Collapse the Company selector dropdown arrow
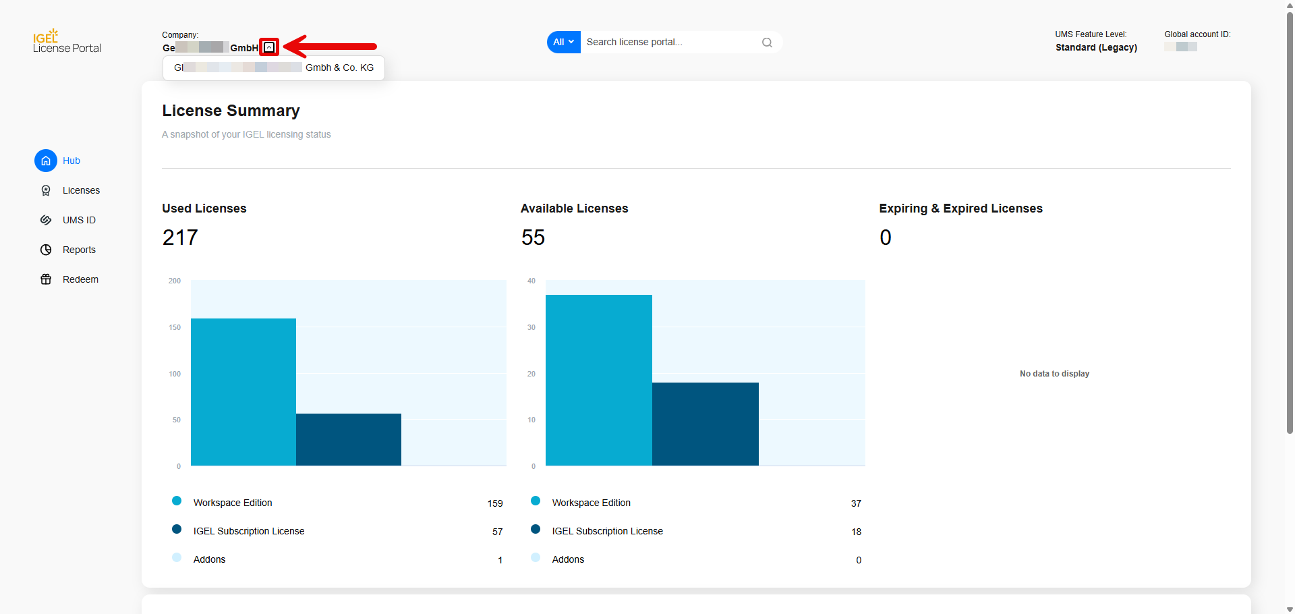 pyautogui.click(x=269, y=47)
